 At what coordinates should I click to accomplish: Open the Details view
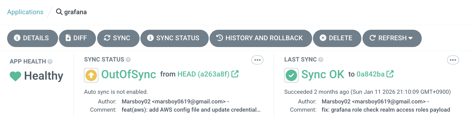tap(32, 38)
